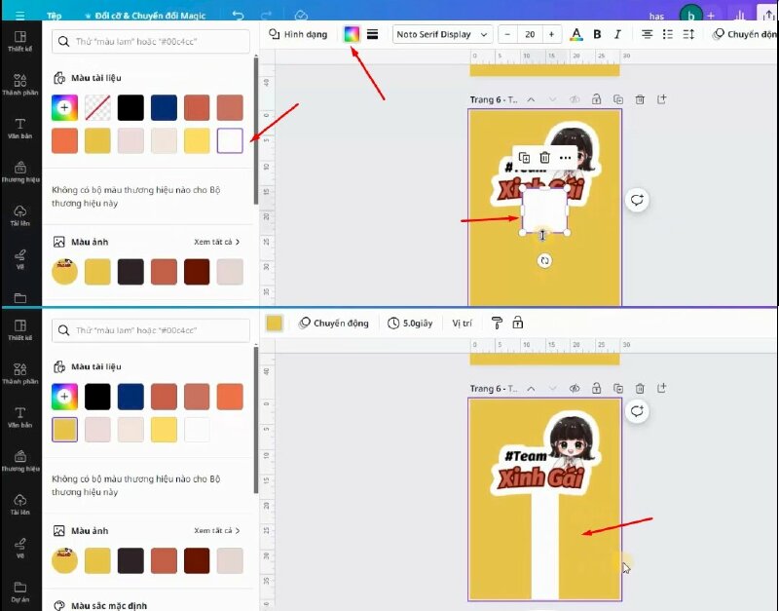This screenshot has height=611, width=779.
Task: Toggle the lock icon beside the paint roller
Action: [518, 323]
